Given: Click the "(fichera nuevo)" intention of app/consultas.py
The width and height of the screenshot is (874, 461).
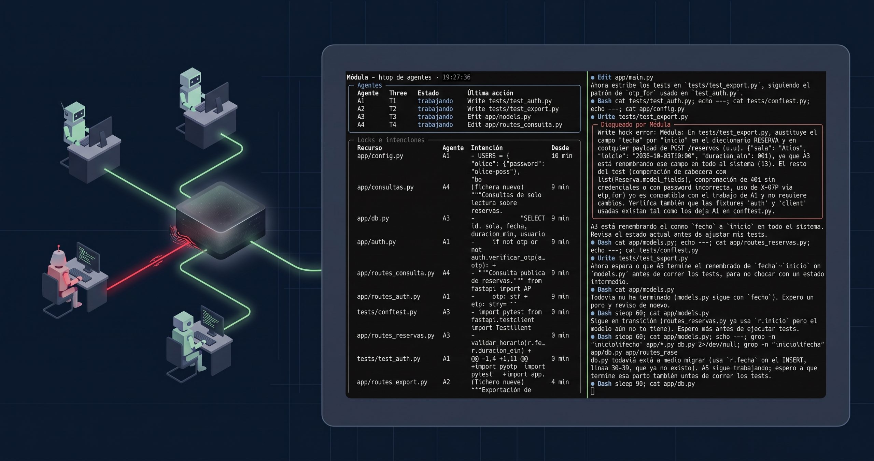Looking at the screenshot, I should point(497,187).
